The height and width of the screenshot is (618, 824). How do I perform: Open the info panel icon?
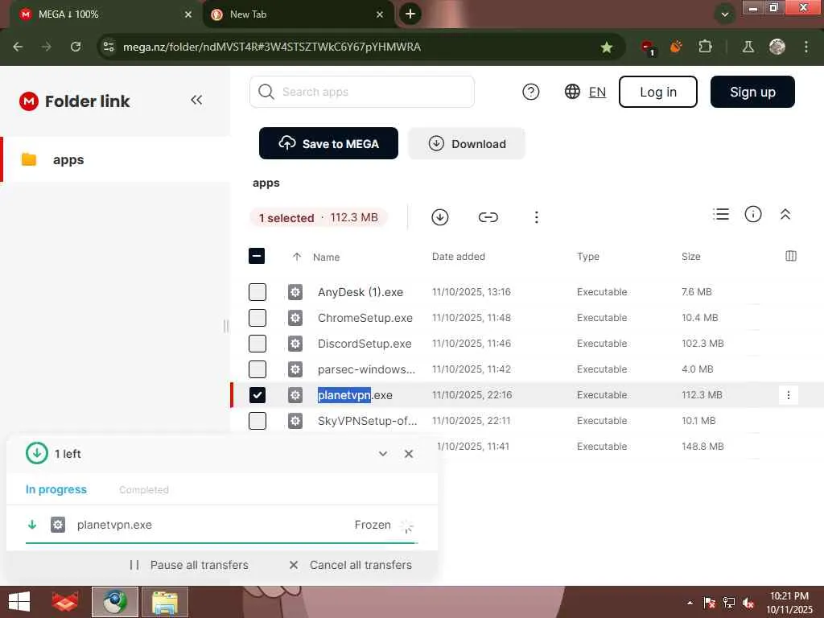point(753,214)
